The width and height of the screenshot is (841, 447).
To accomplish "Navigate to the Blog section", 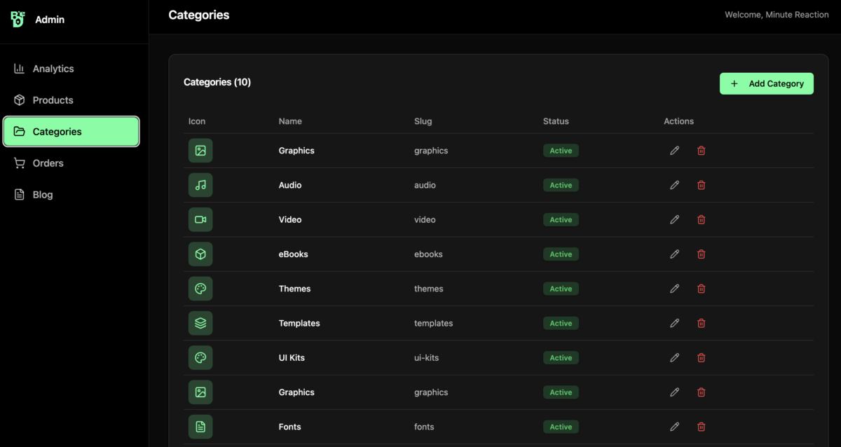I will click(42, 195).
